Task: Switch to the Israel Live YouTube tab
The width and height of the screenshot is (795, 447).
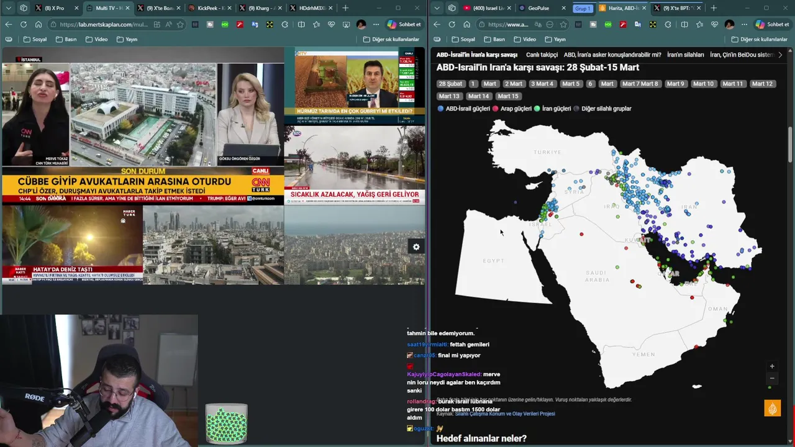Action: pyautogui.click(x=488, y=8)
